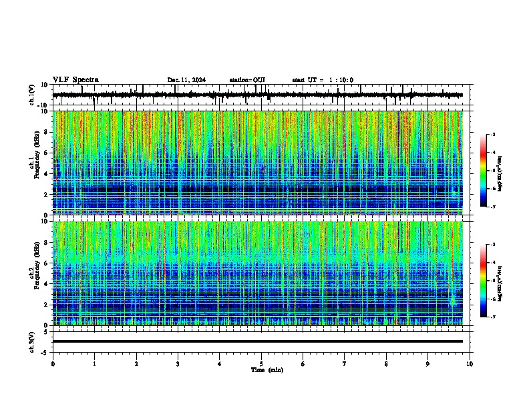Click inside the ch.1 spectrogram plot
Screen dimensions: 529x408
point(258,163)
